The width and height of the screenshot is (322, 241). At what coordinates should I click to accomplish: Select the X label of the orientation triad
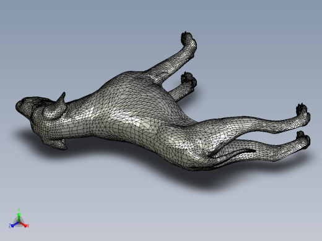click(x=28, y=226)
